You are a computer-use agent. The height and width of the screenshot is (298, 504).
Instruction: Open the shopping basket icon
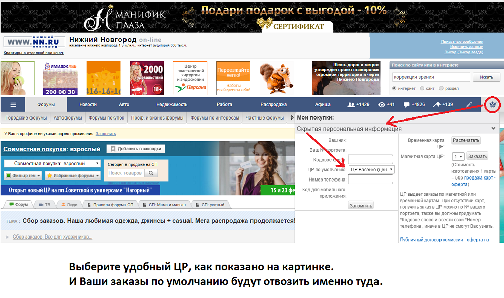[x=493, y=104]
